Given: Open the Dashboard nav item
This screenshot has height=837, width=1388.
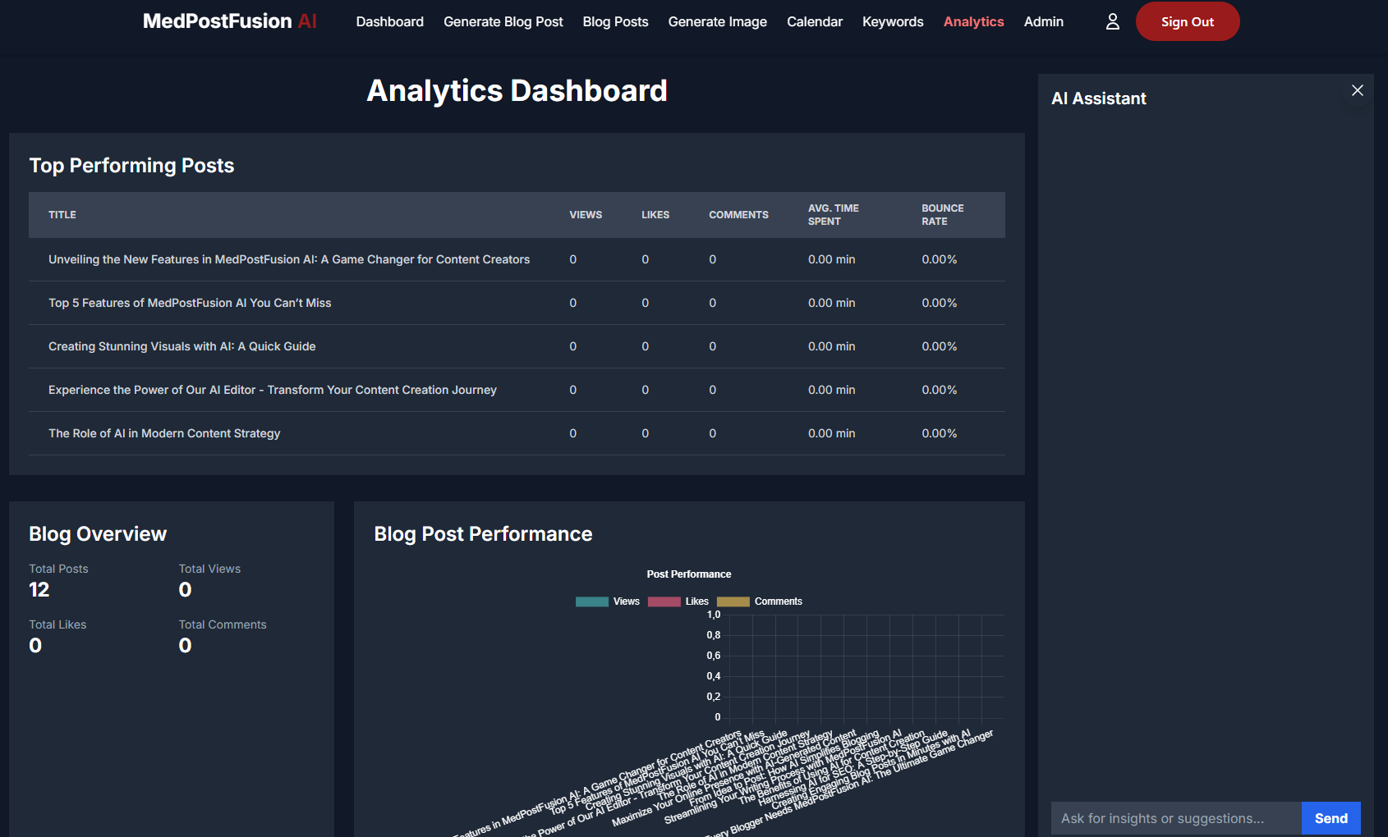Looking at the screenshot, I should pos(390,21).
